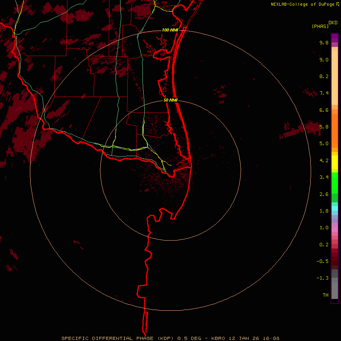
Task: Click the -0.5 value on the color scale
Action: 322,261
